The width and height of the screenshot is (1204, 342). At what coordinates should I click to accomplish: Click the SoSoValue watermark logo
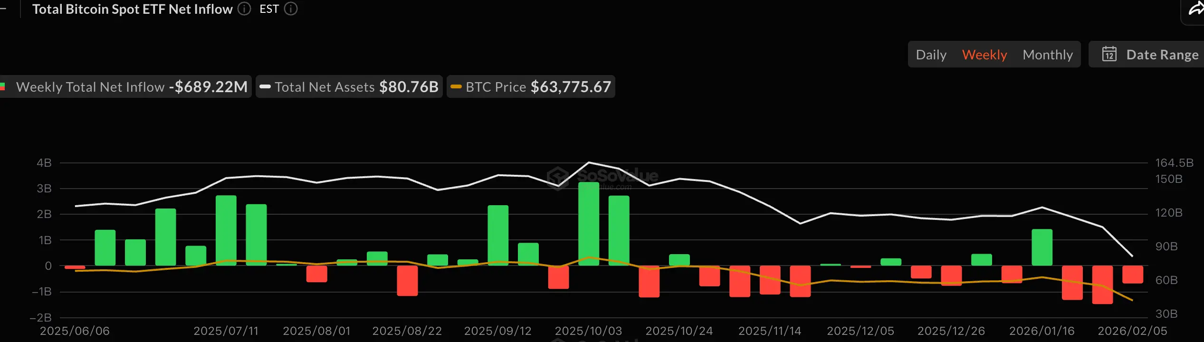pos(558,177)
